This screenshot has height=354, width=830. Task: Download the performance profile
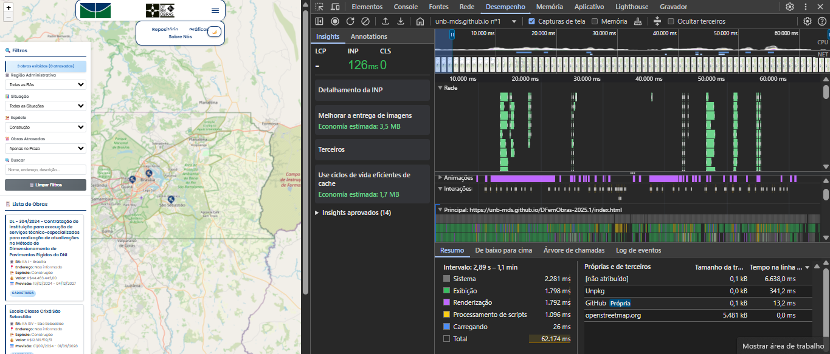pos(401,21)
